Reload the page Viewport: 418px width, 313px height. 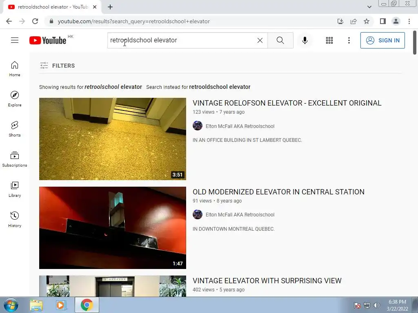tap(35, 21)
